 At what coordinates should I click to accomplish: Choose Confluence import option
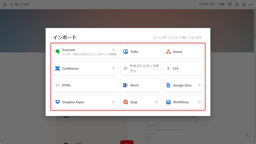(x=85, y=68)
